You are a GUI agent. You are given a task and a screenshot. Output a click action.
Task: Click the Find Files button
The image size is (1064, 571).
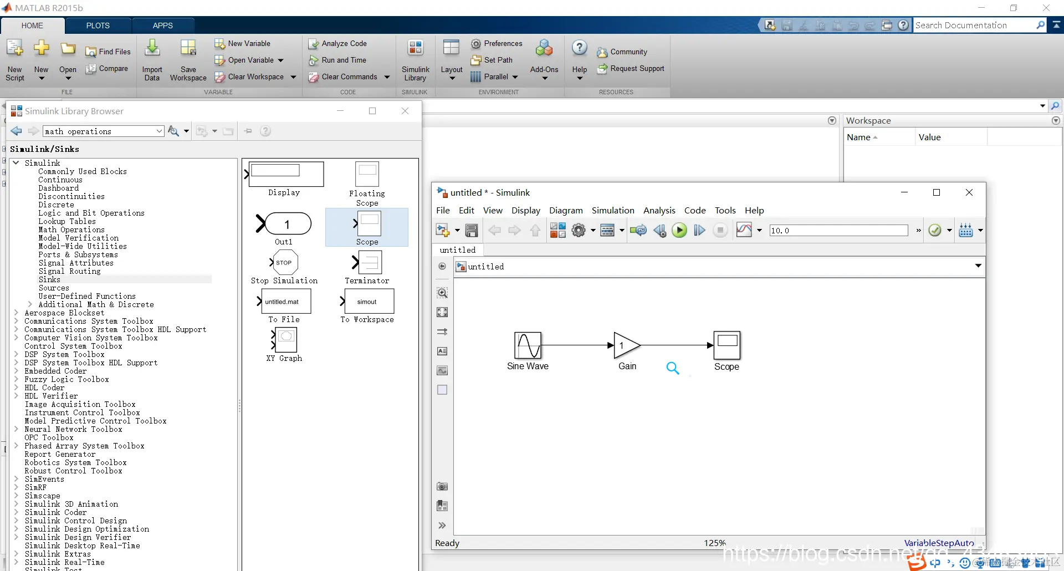point(109,52)
